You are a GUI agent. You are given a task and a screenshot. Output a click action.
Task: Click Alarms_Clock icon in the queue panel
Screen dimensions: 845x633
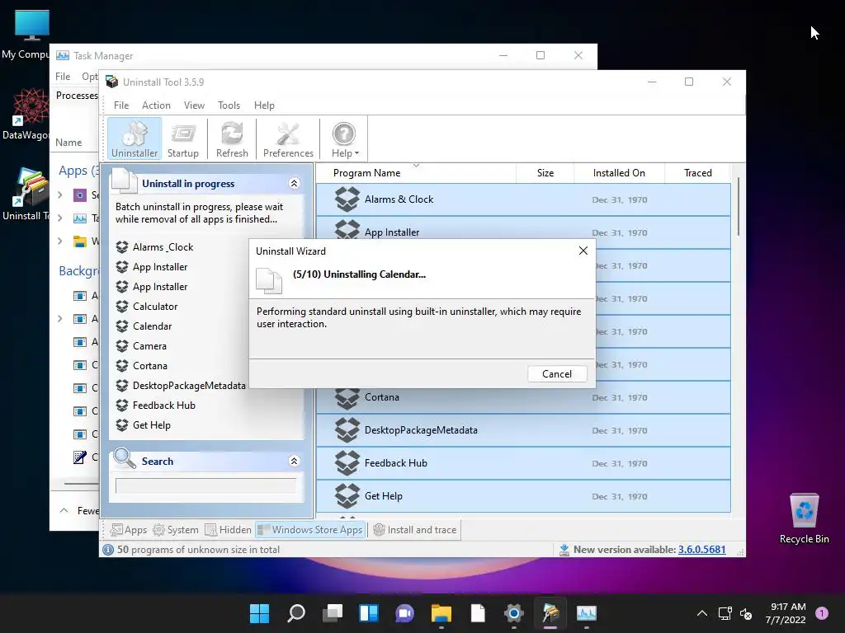click(x=122, y=247)
